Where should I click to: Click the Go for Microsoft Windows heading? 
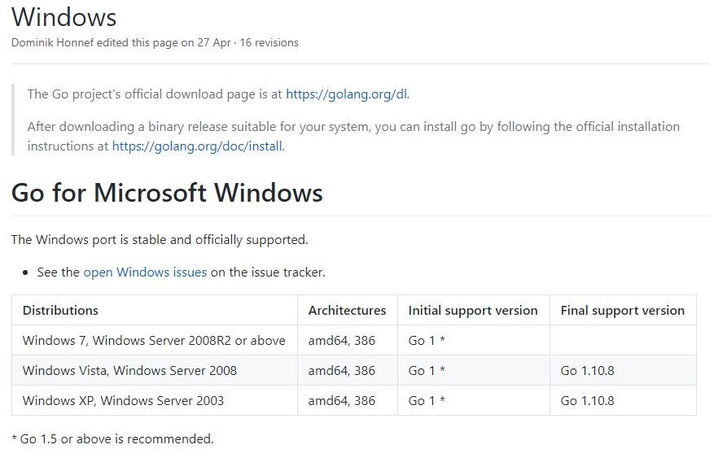click(167, 193)
